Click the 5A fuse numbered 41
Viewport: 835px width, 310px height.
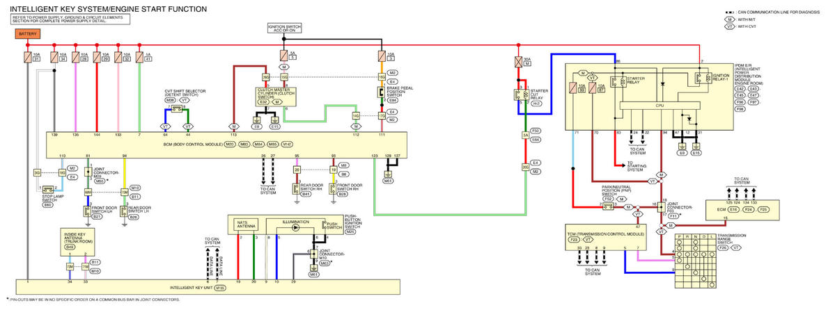[x=139, y=56]
